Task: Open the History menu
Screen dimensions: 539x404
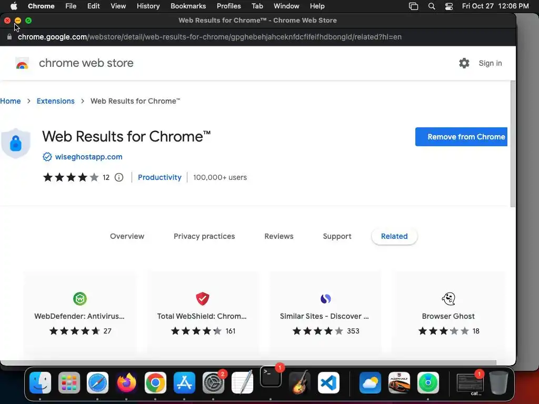Action: pos(148,6)
